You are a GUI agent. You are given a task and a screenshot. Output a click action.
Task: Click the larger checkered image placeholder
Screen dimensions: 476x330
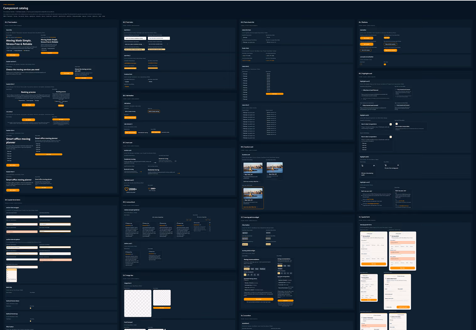(x=138, y=303)
